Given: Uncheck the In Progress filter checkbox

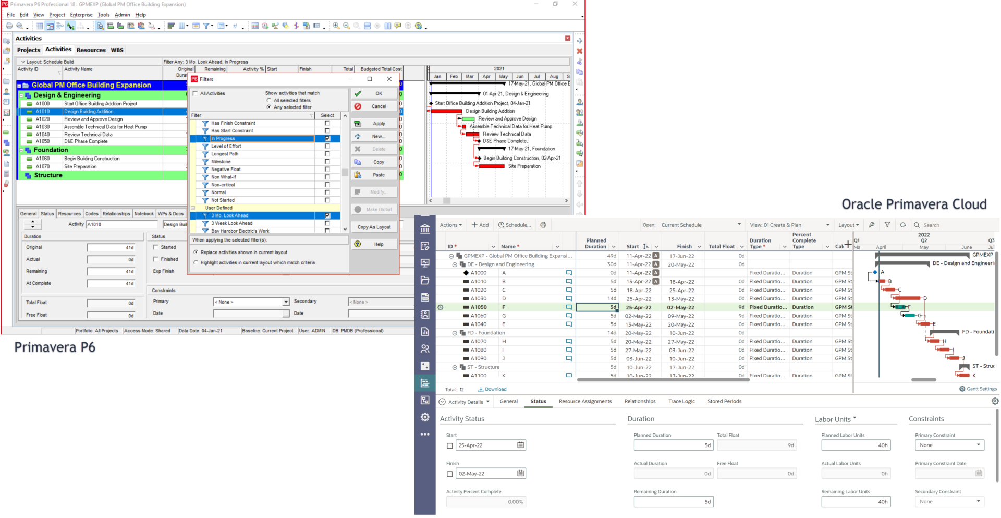Looking at the screenshot, I should tap(327, 139).
